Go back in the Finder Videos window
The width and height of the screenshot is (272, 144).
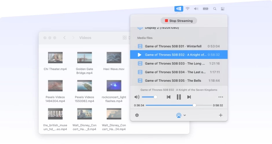click(x=64, y=38)
